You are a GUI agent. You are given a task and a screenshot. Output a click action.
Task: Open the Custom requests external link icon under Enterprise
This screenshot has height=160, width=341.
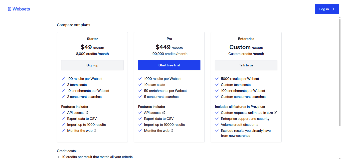click(x=276, y=113)
